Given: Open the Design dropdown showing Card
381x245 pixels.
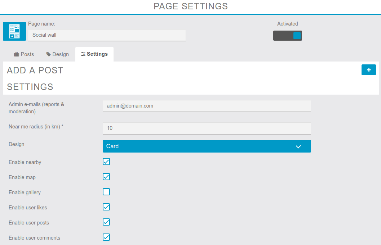Looking at the screenshot, I should [x=207, y=146].
